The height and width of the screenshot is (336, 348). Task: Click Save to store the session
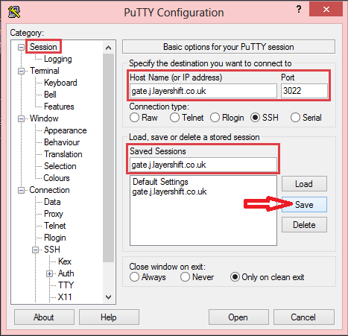304,205
